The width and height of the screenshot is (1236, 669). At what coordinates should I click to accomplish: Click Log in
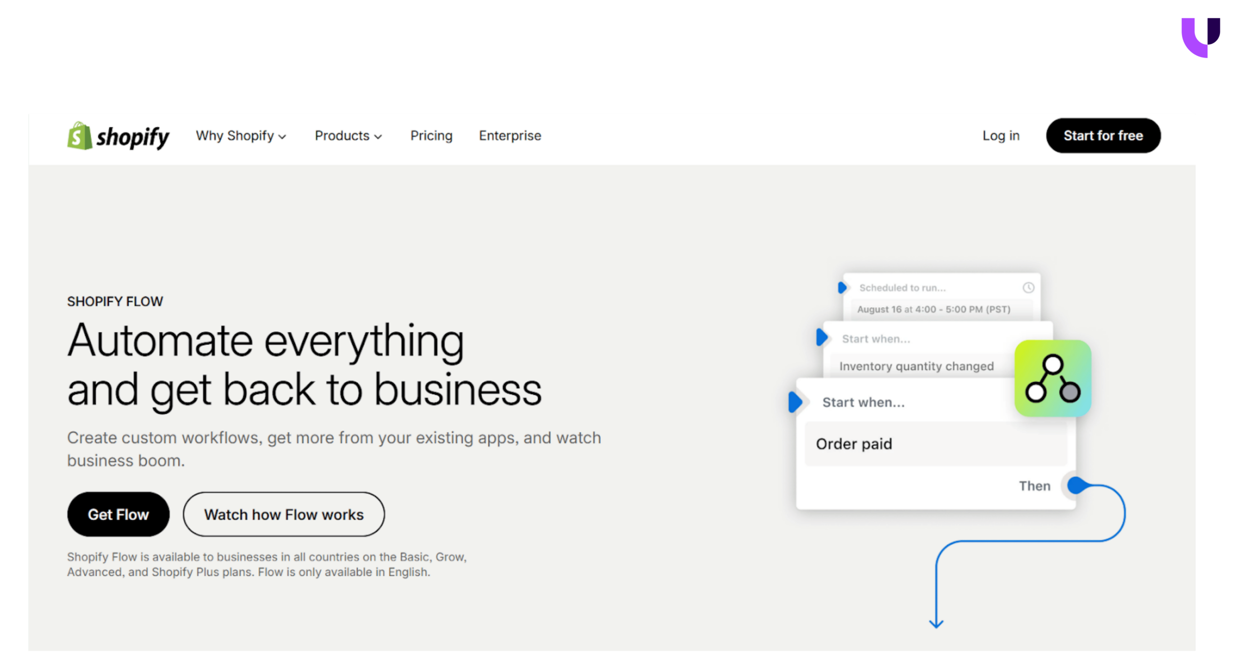tap(1000, 136)
